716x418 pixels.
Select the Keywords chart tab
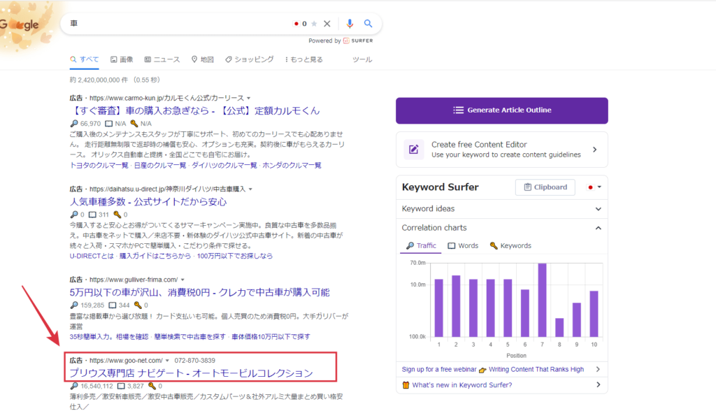(510, 245)
